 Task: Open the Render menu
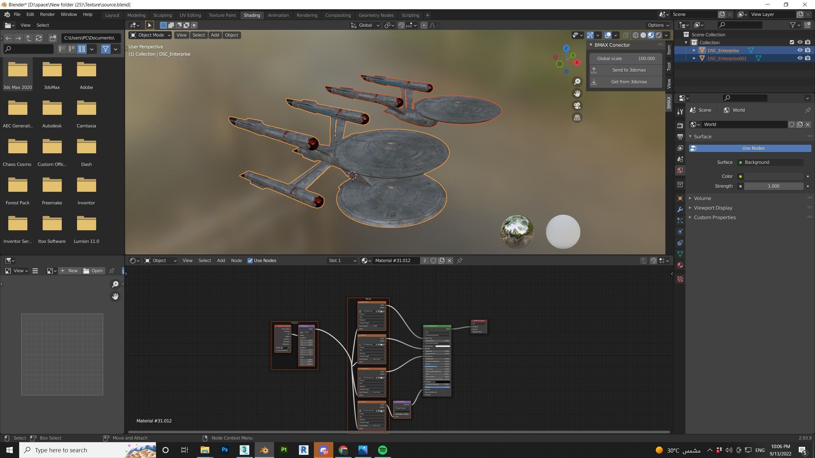coord(47,15)
